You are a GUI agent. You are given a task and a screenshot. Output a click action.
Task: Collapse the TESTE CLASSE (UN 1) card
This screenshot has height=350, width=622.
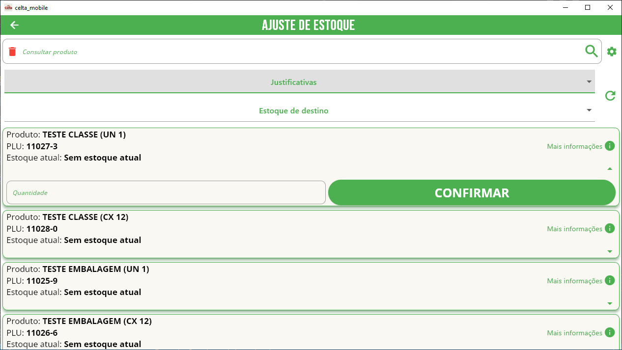click(610, 168)
